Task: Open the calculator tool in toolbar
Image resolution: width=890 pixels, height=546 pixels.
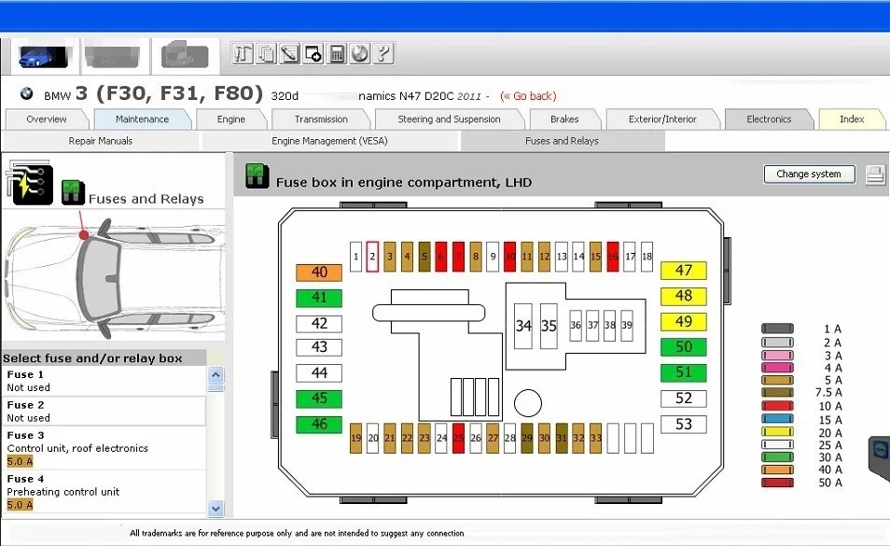Action: tap(337, 54)
